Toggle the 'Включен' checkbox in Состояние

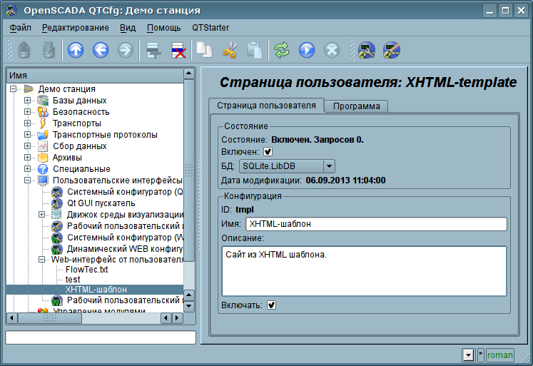point(268,152)
